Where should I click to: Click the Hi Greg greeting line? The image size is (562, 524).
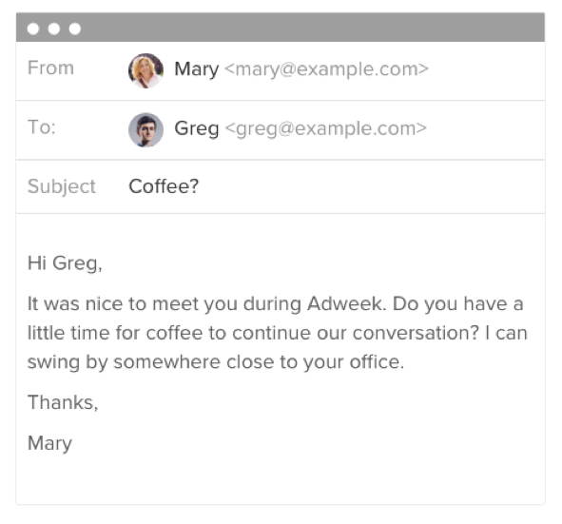65,263
